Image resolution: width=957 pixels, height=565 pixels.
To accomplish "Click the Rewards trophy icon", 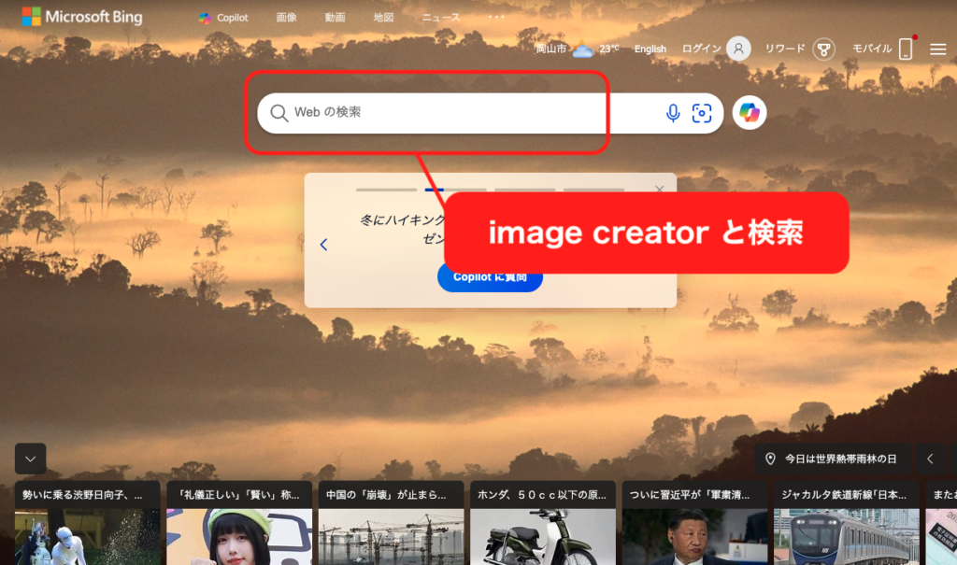I will pos(823,49).
